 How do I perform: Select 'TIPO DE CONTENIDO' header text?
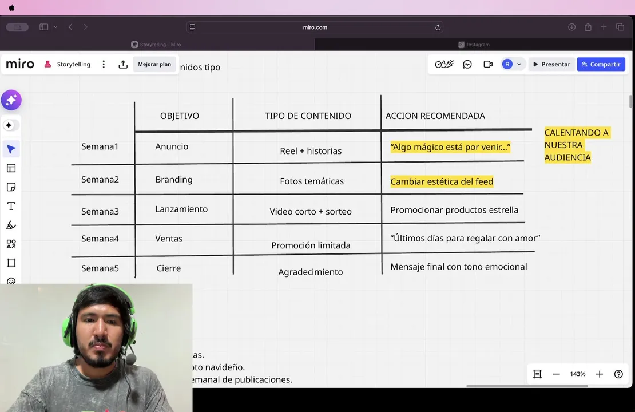(x=308, y=116)
